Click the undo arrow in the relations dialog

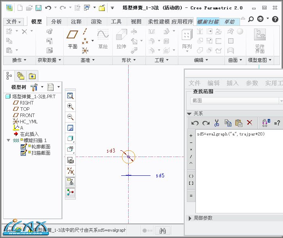coord(195,123)
